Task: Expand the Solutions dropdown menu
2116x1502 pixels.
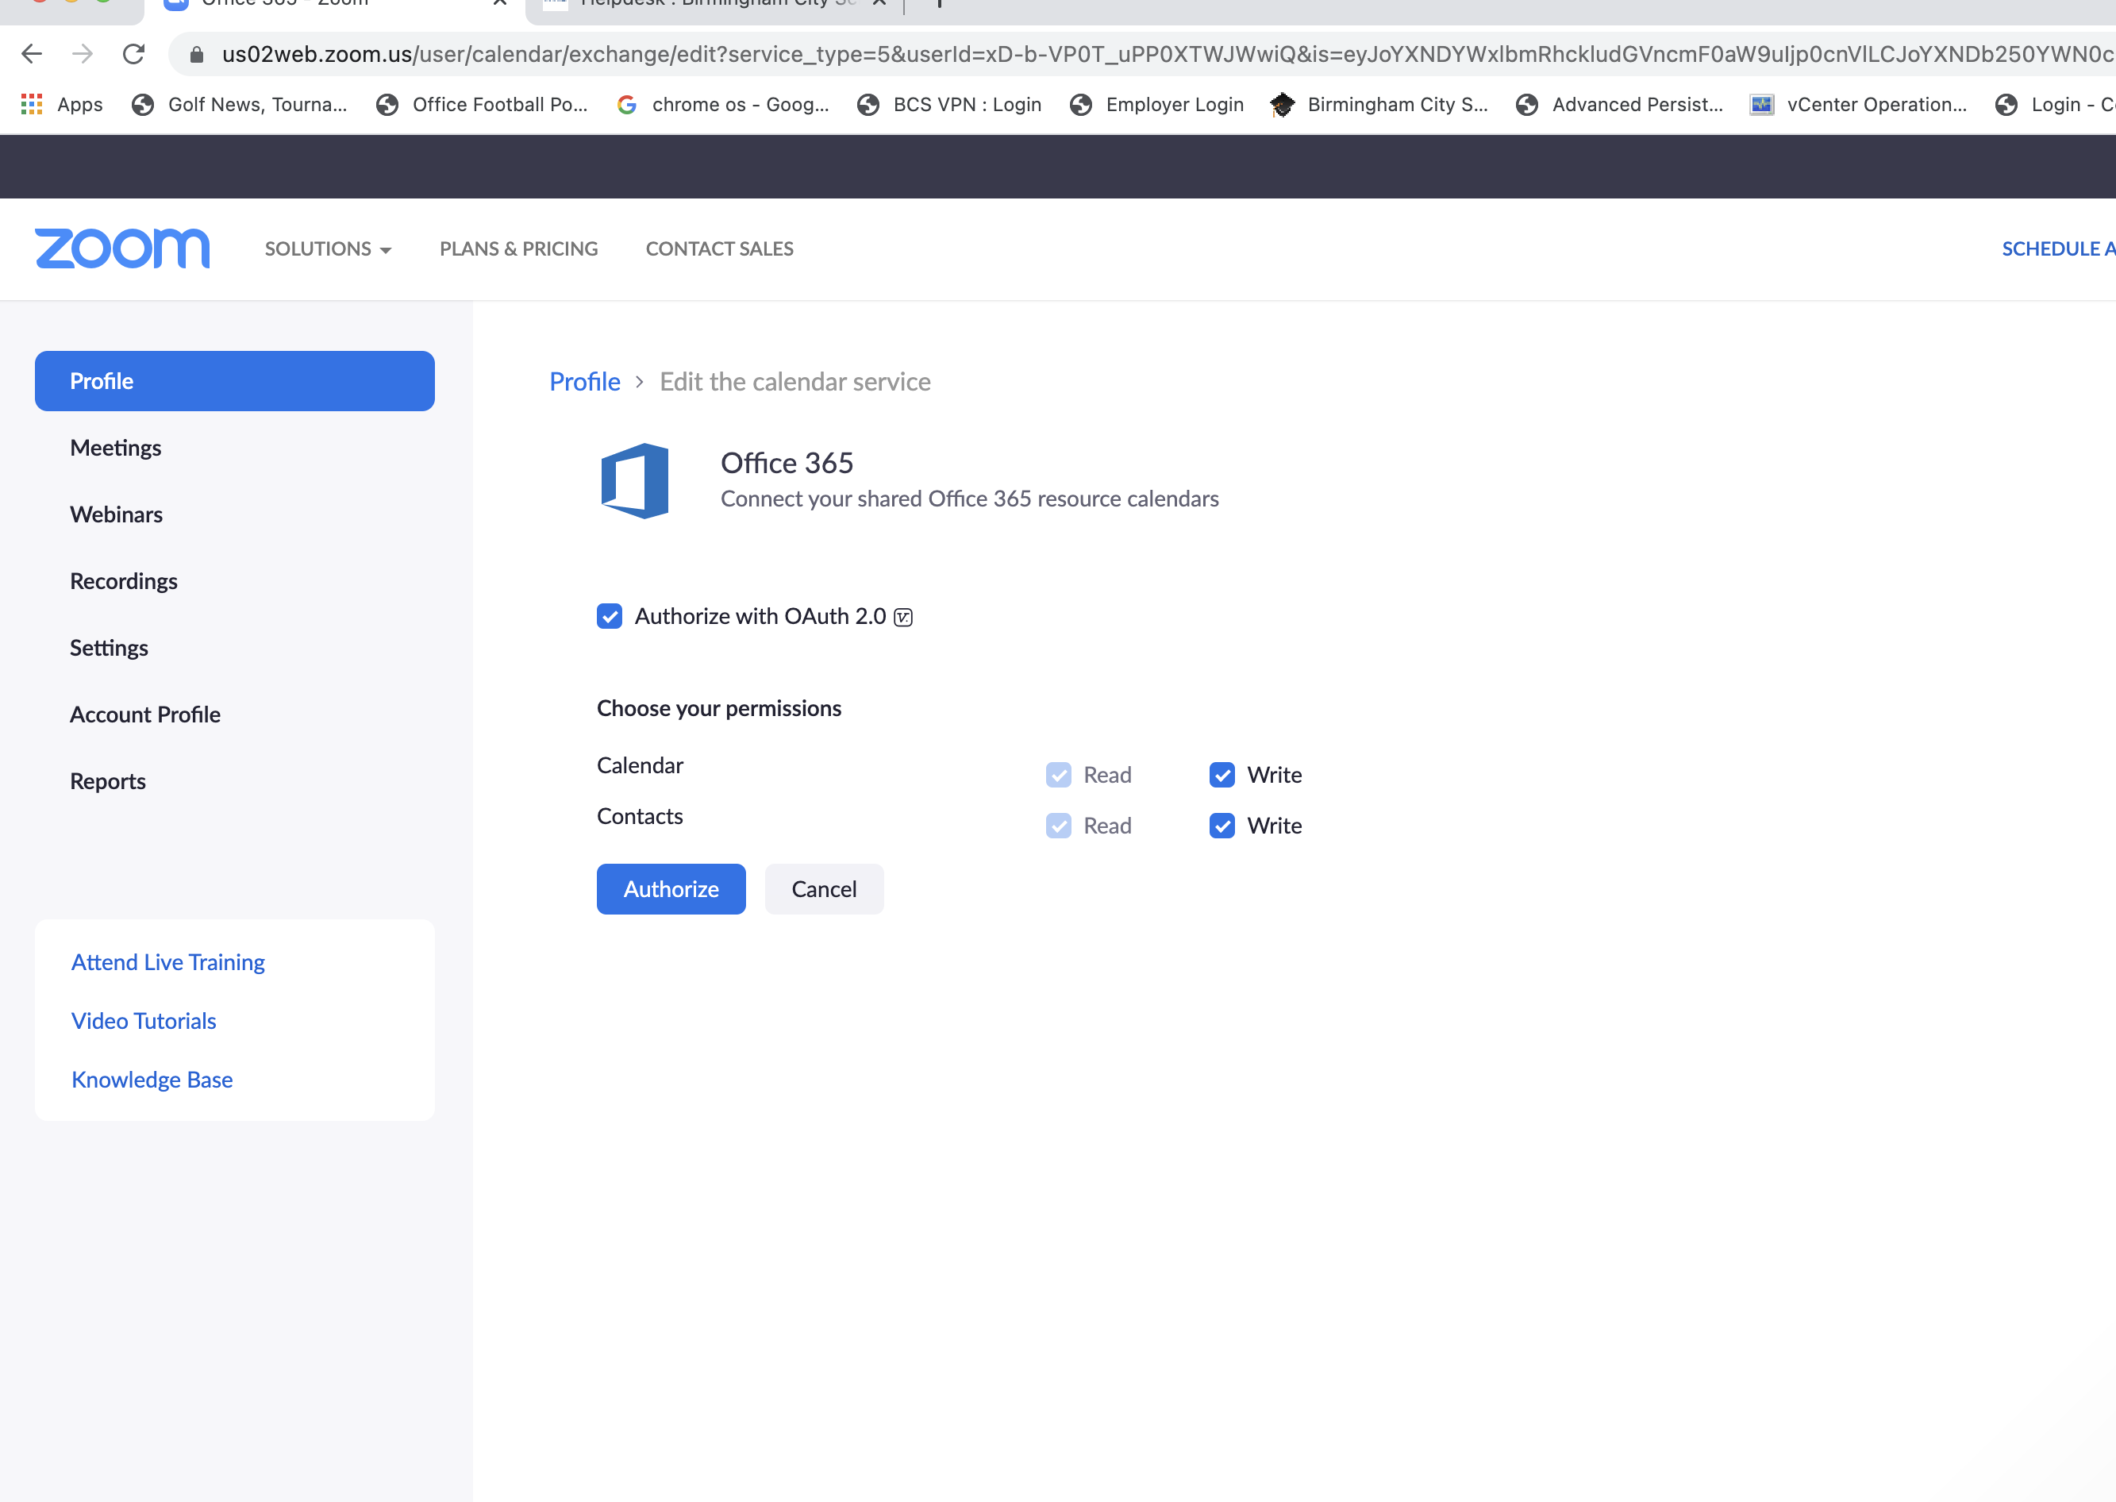Action: click(x=327, y=248)
